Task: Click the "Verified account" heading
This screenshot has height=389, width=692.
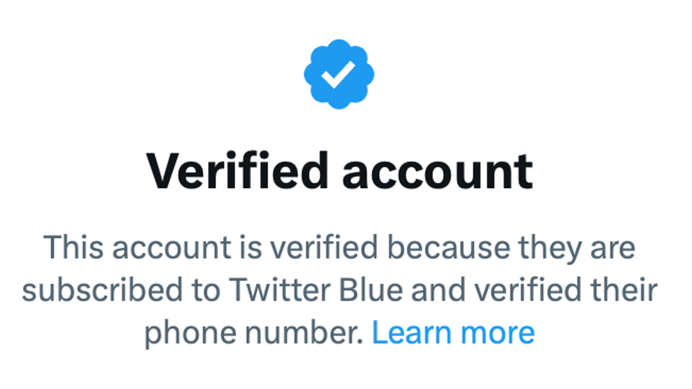Action: pos(339,171)
